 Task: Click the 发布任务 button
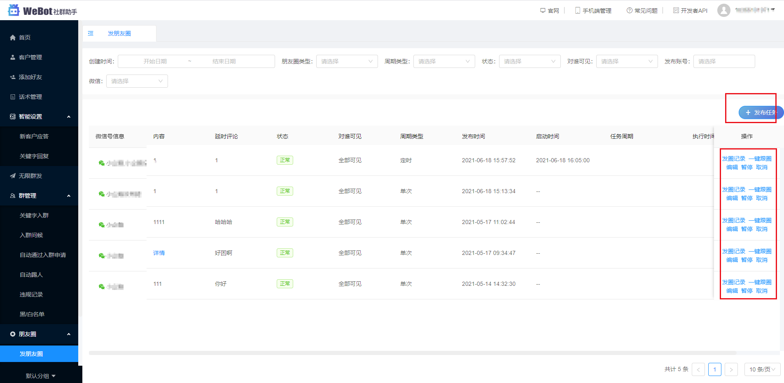pyautogui.click(x=760, y=112)
